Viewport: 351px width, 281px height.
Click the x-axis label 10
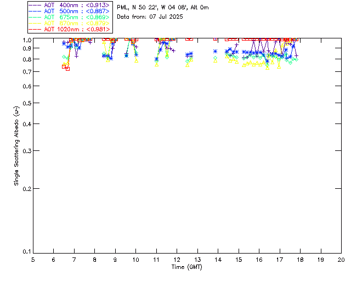pyautogui.click(x=135, y=260)
